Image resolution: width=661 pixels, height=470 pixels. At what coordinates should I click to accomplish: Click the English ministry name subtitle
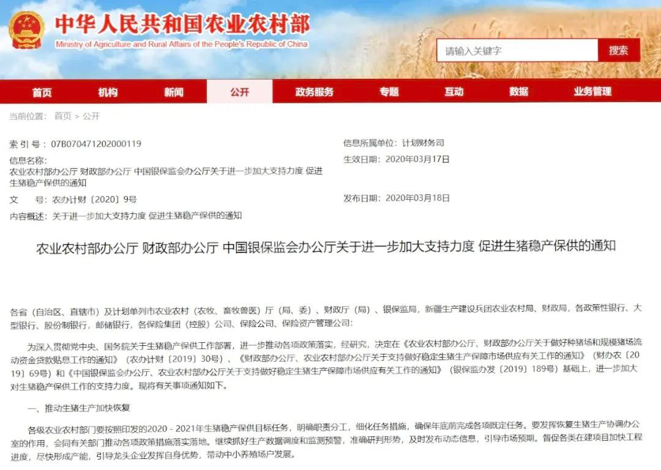point(182,45)
